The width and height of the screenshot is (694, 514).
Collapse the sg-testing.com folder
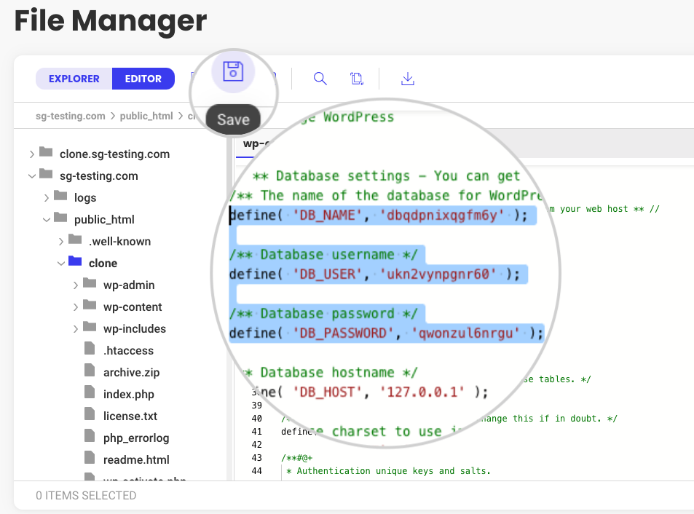coord(32,176)
